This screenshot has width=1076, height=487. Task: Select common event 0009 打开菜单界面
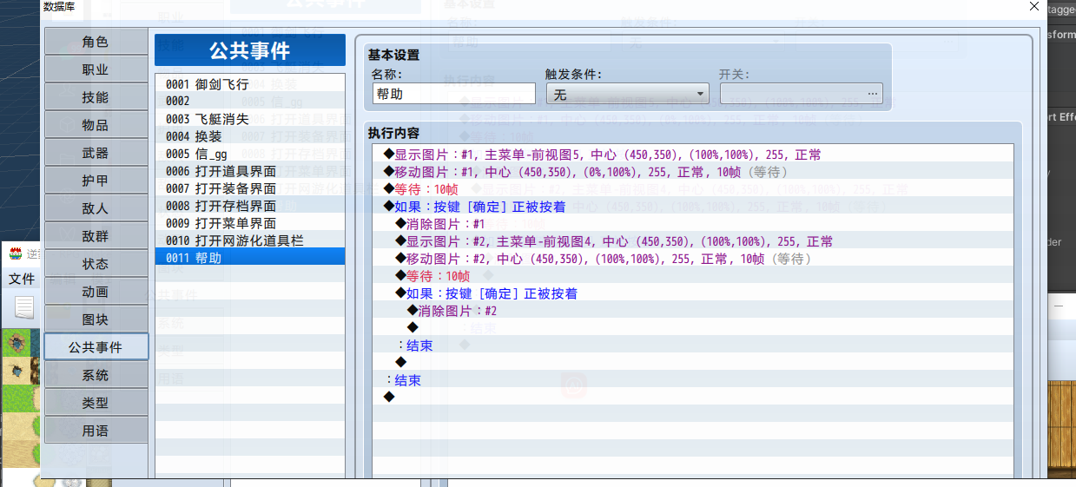pos(250,223)
